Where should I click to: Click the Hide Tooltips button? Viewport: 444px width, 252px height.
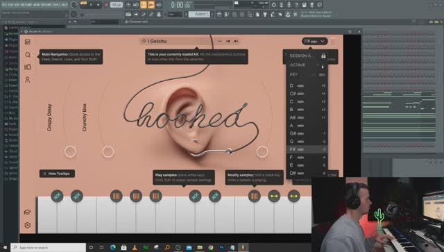(x=57, y=174)
